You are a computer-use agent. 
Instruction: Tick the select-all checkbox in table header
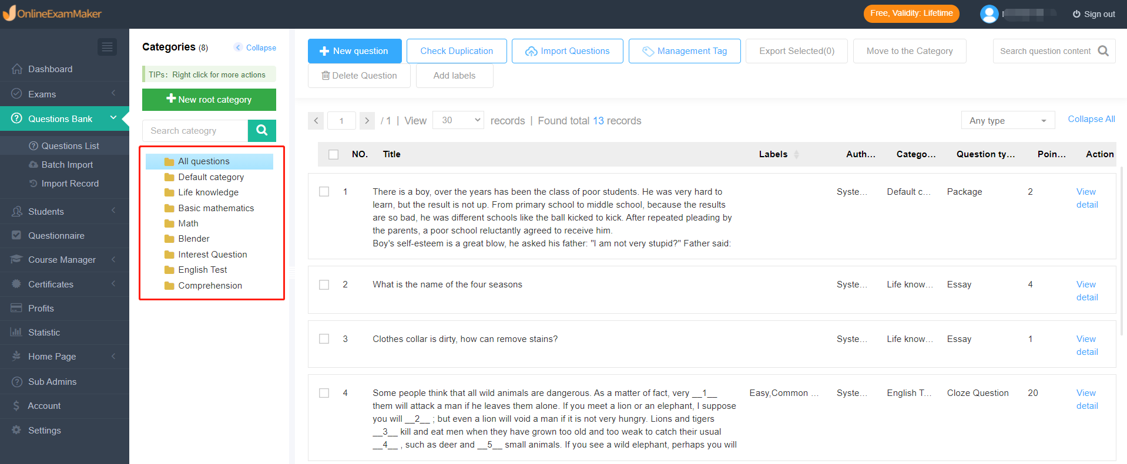point(334,154)
